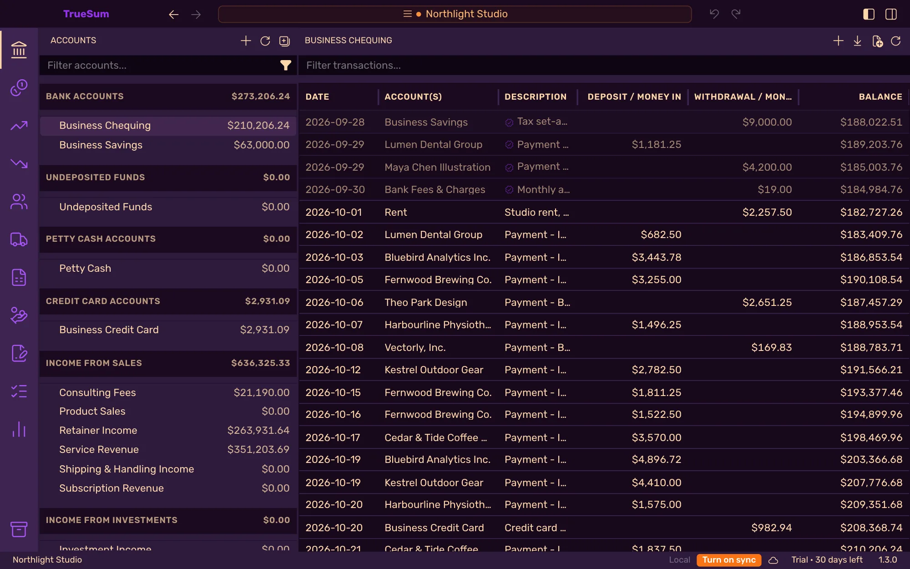Open the income trending-up sidebar icon

coord(19,126)
